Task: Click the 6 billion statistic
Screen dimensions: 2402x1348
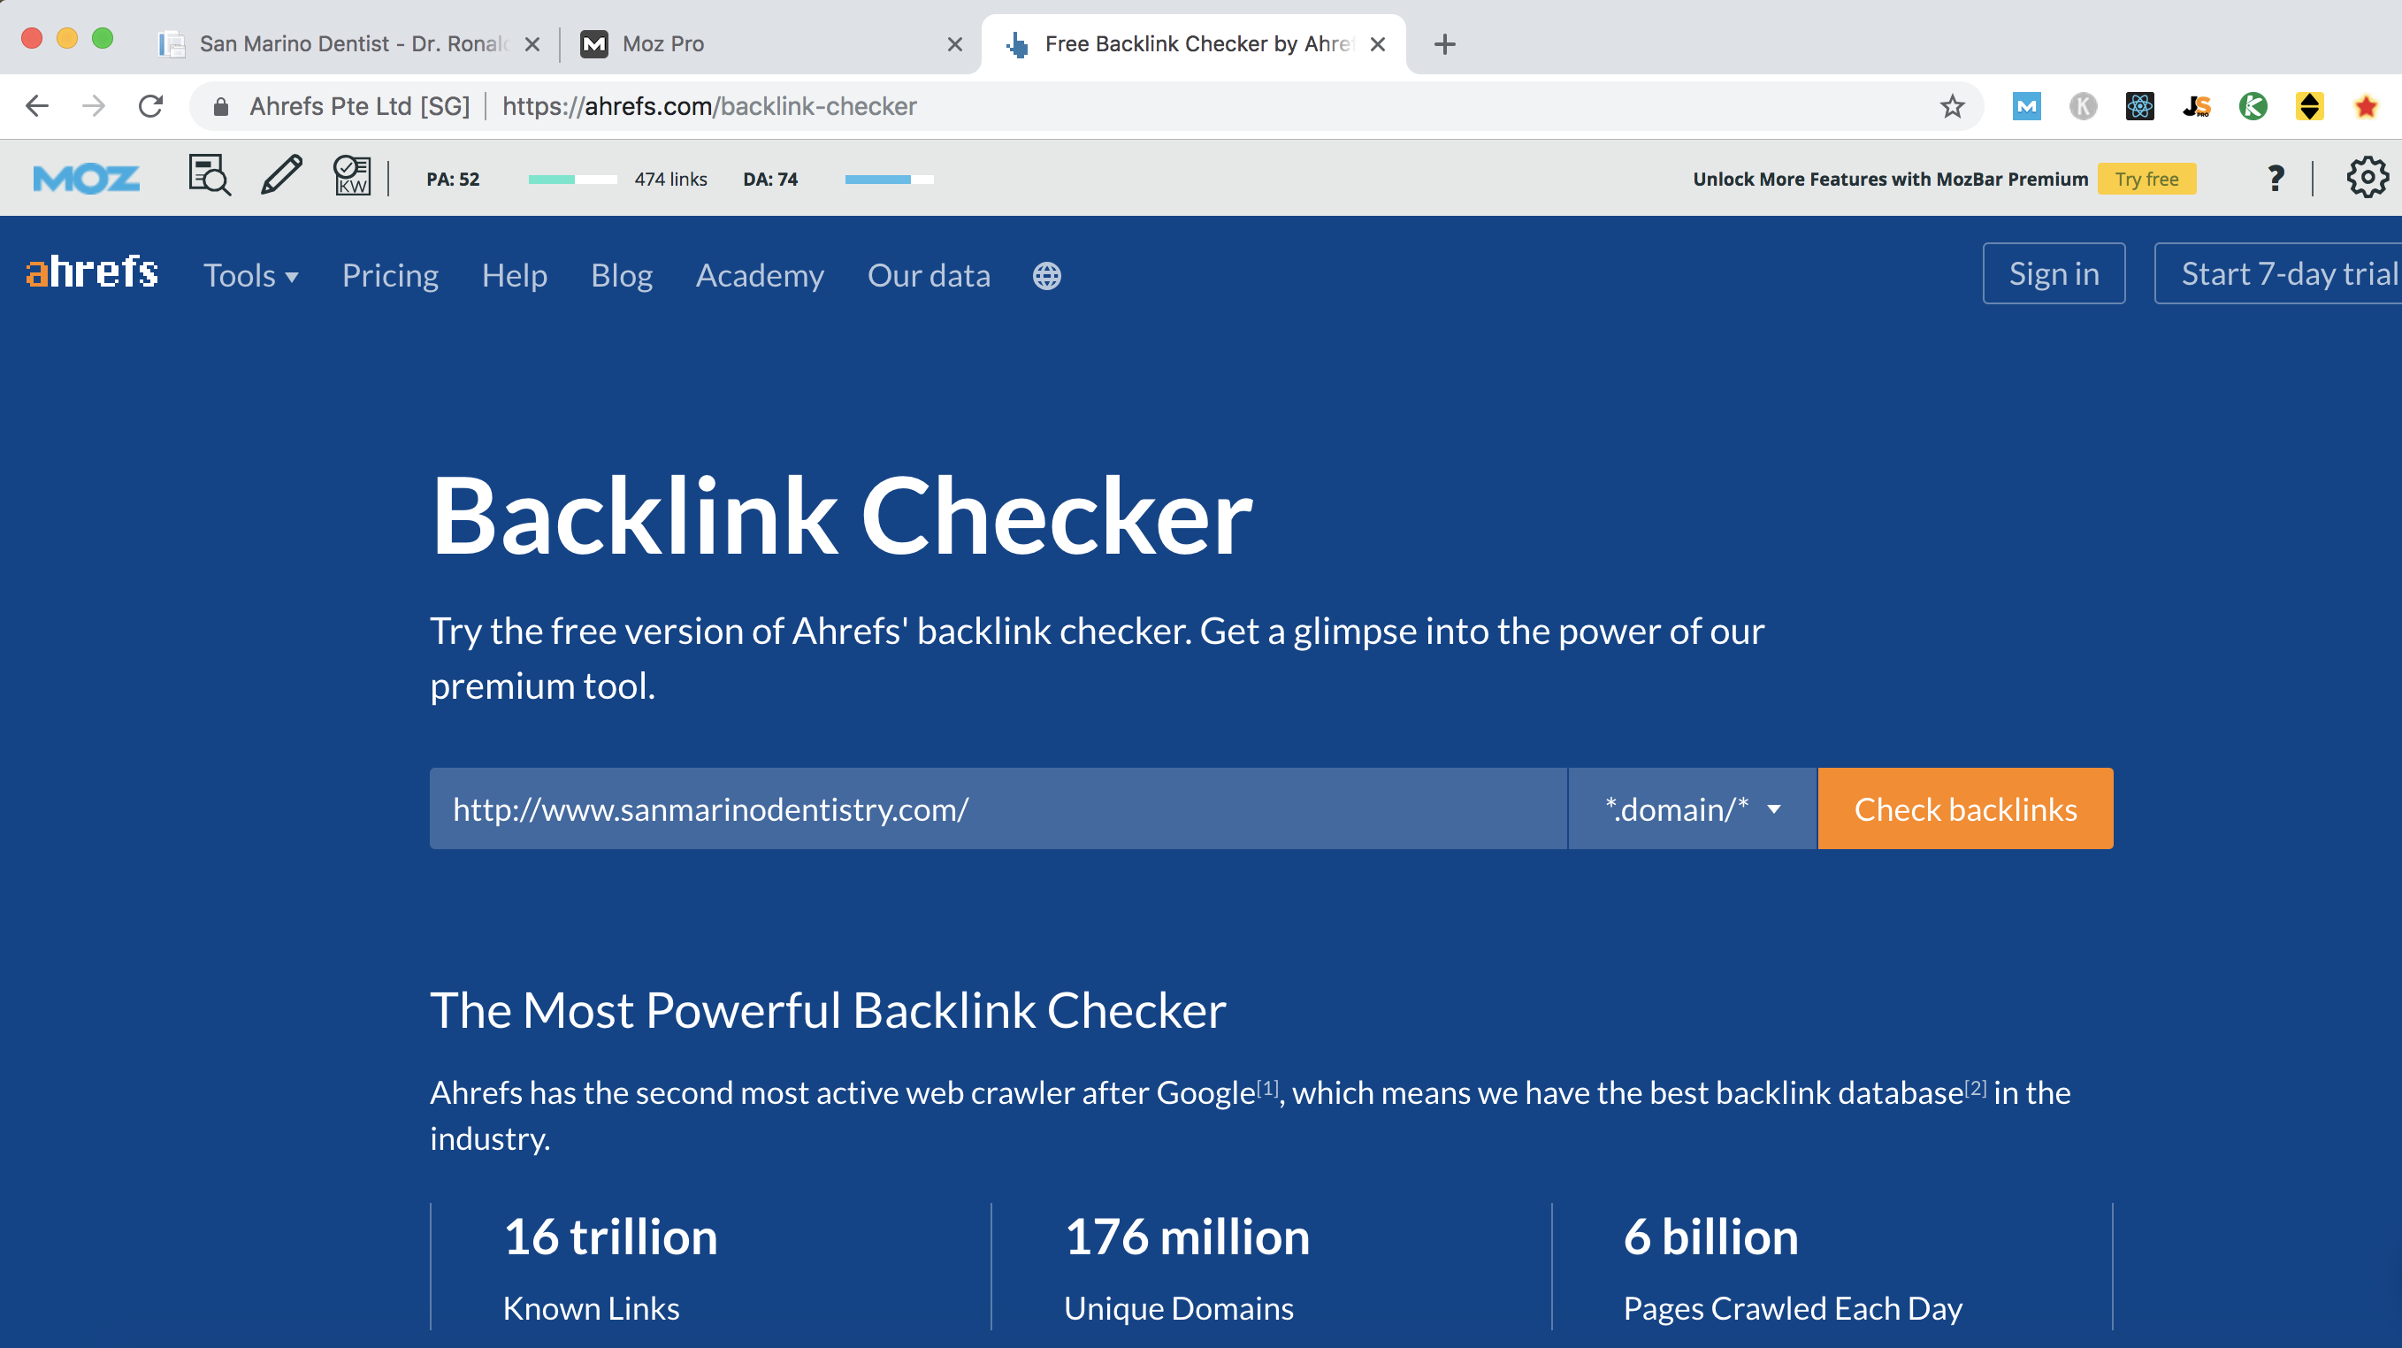Action: pos(1711,1237)
